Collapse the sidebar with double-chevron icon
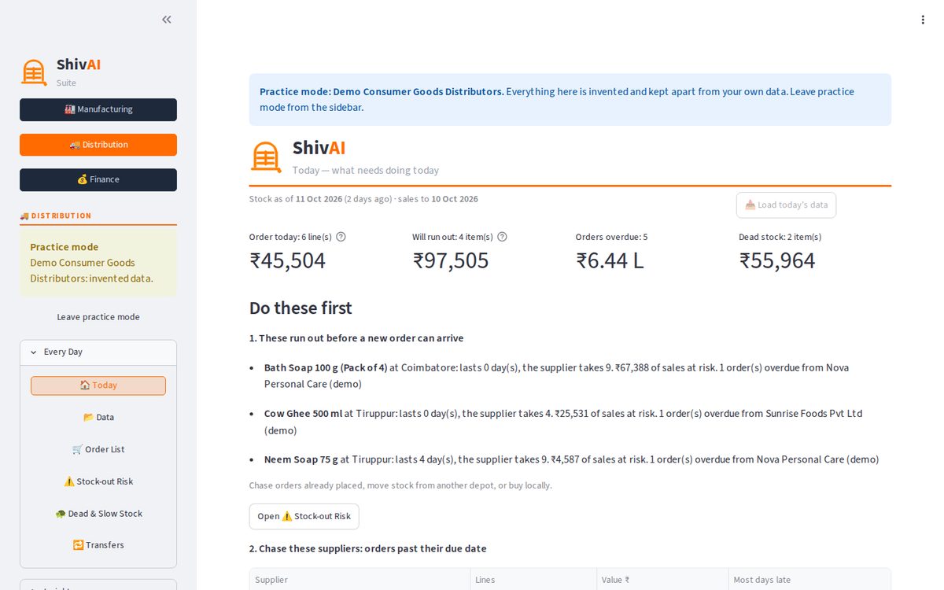Image resolution: width=944 pixels, height=590 pixels. [x=167, y=20]
